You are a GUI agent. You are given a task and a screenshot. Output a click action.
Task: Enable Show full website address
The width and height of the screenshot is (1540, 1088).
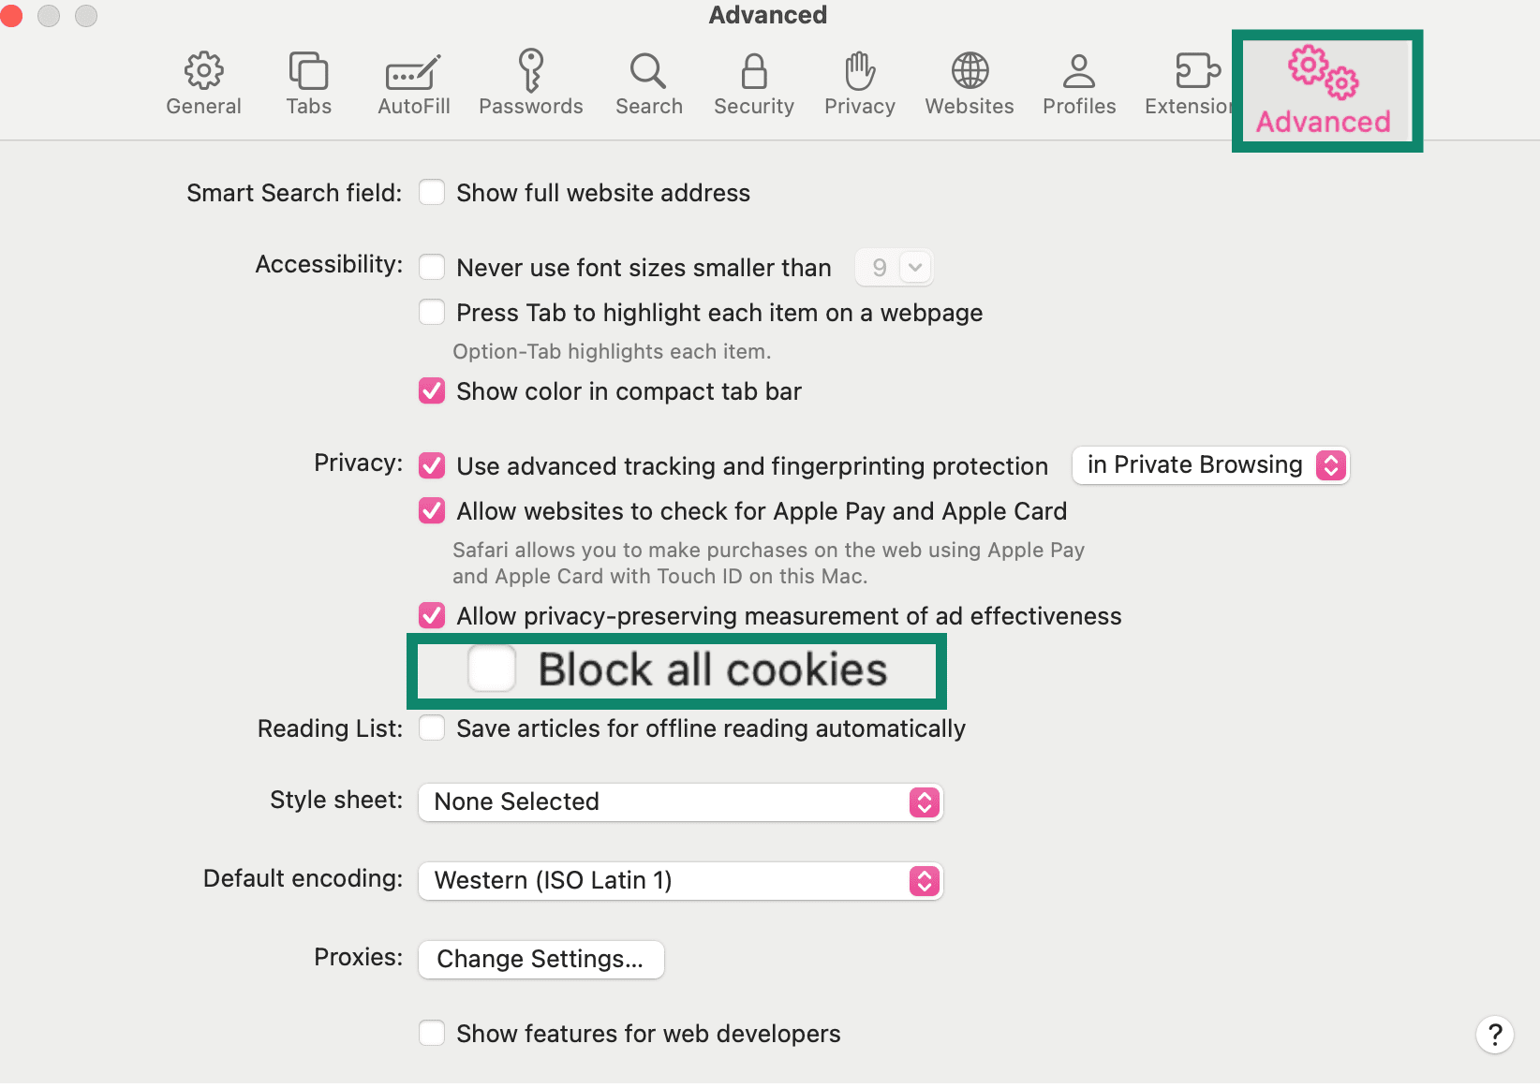[x=432, y=192]
